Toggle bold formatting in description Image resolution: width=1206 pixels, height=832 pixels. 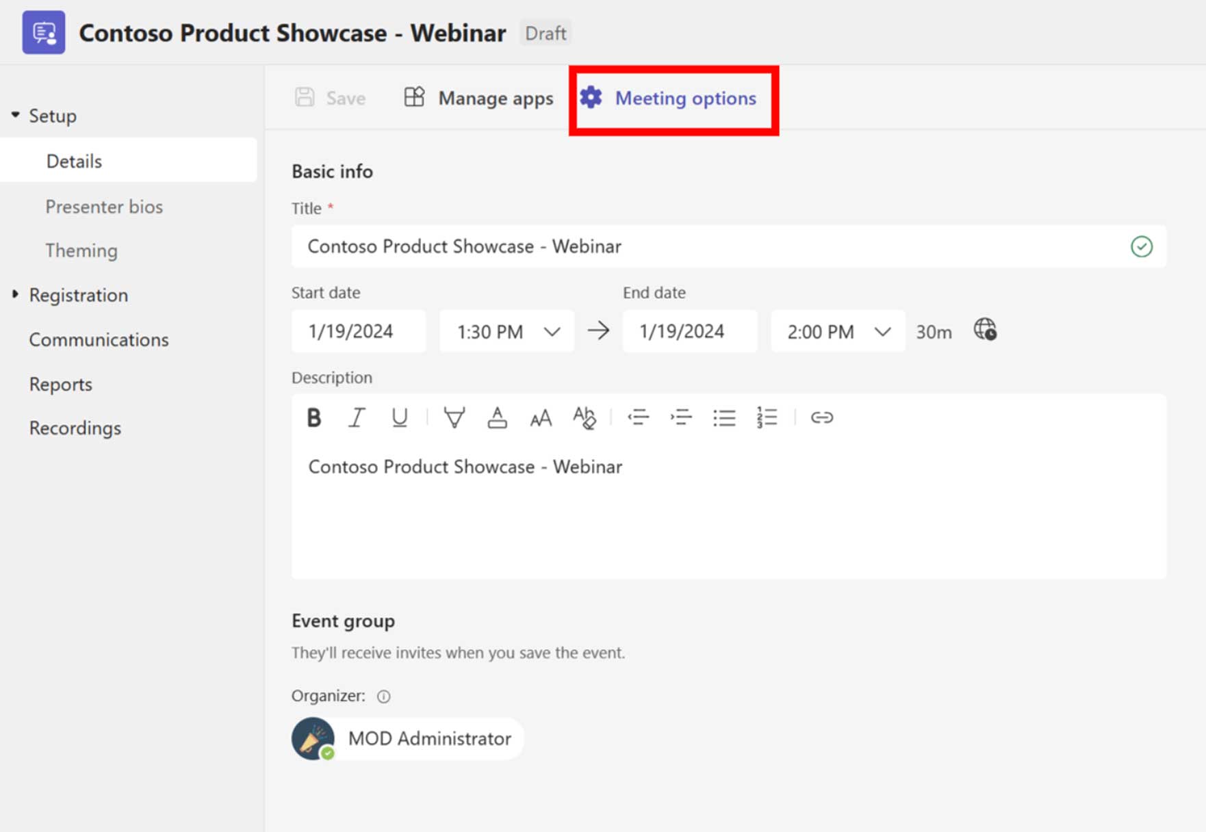click(x=313, y=417)
